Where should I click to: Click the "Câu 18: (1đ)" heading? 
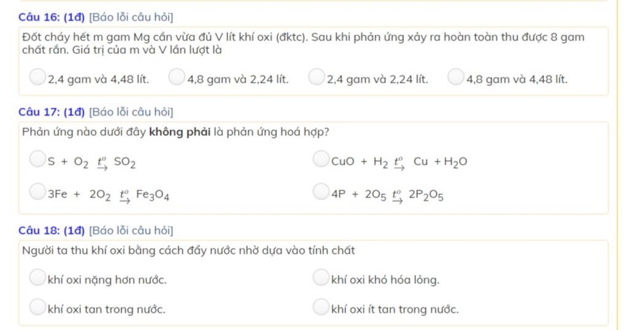pos(51,231)
